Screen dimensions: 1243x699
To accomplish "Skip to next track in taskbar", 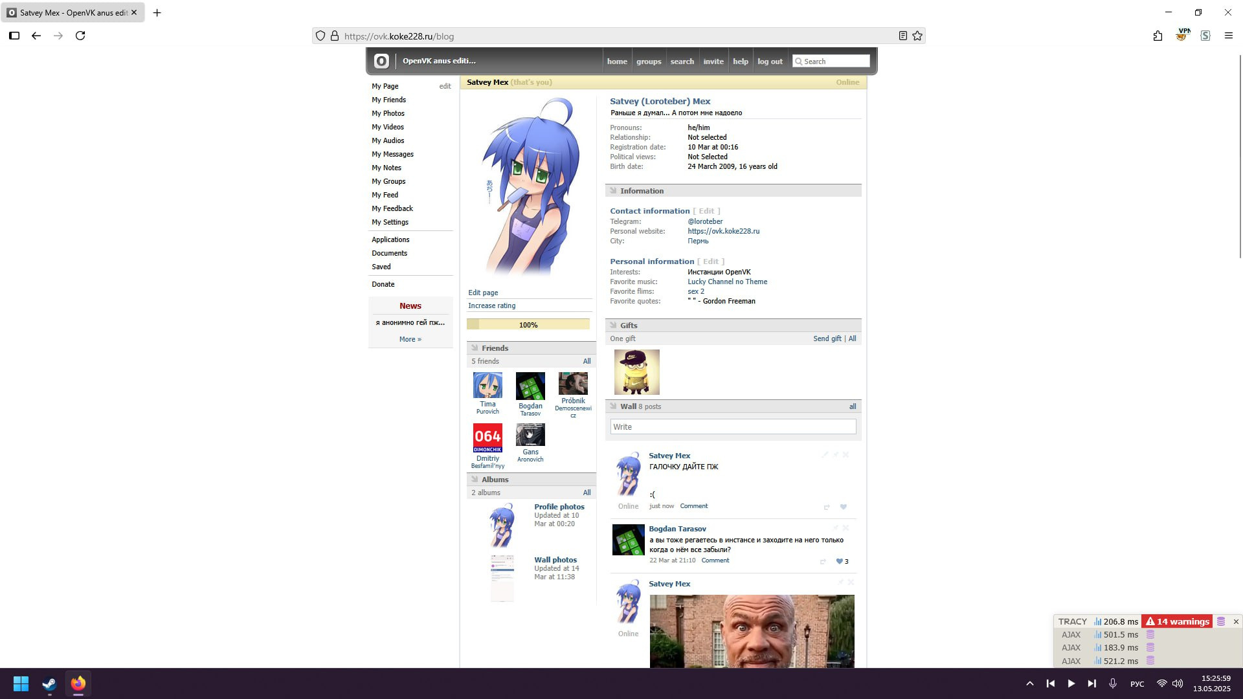I will [x=1092, y=683].
